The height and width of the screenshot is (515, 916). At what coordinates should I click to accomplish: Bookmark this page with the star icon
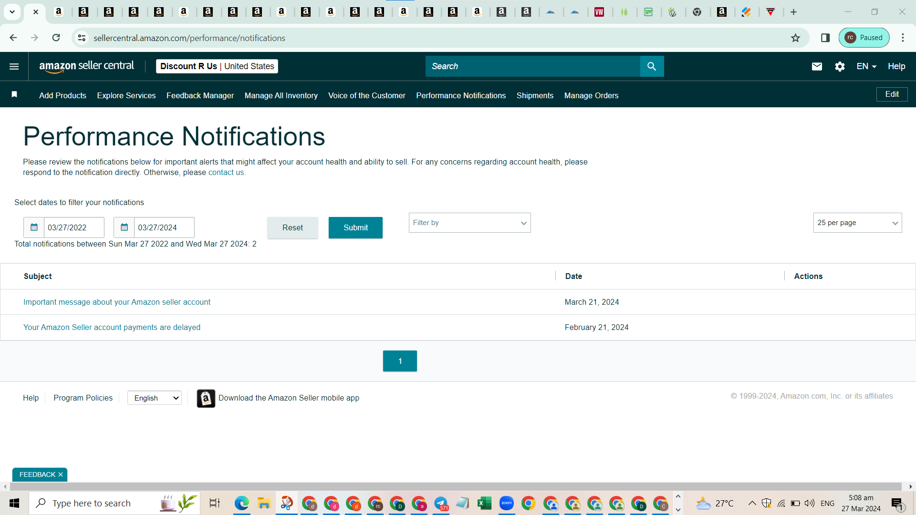click(795, 38)
